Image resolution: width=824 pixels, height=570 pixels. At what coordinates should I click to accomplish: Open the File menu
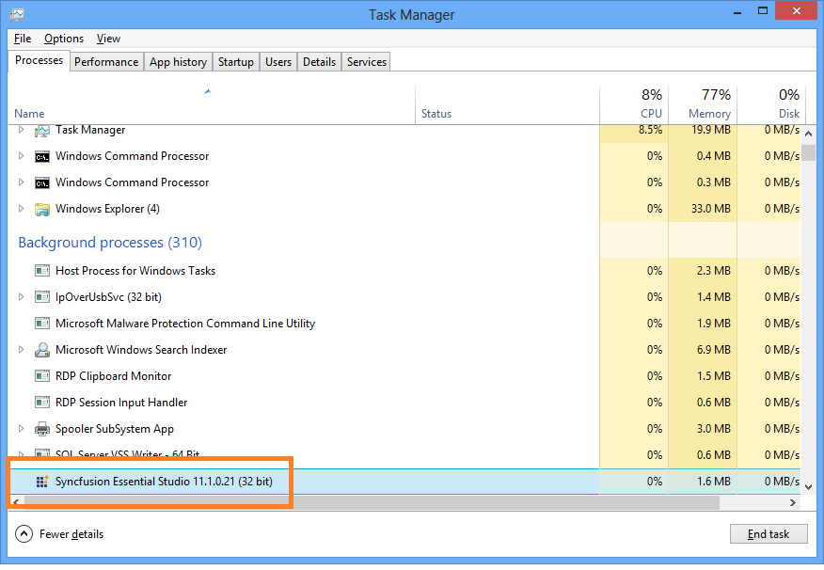23,39
